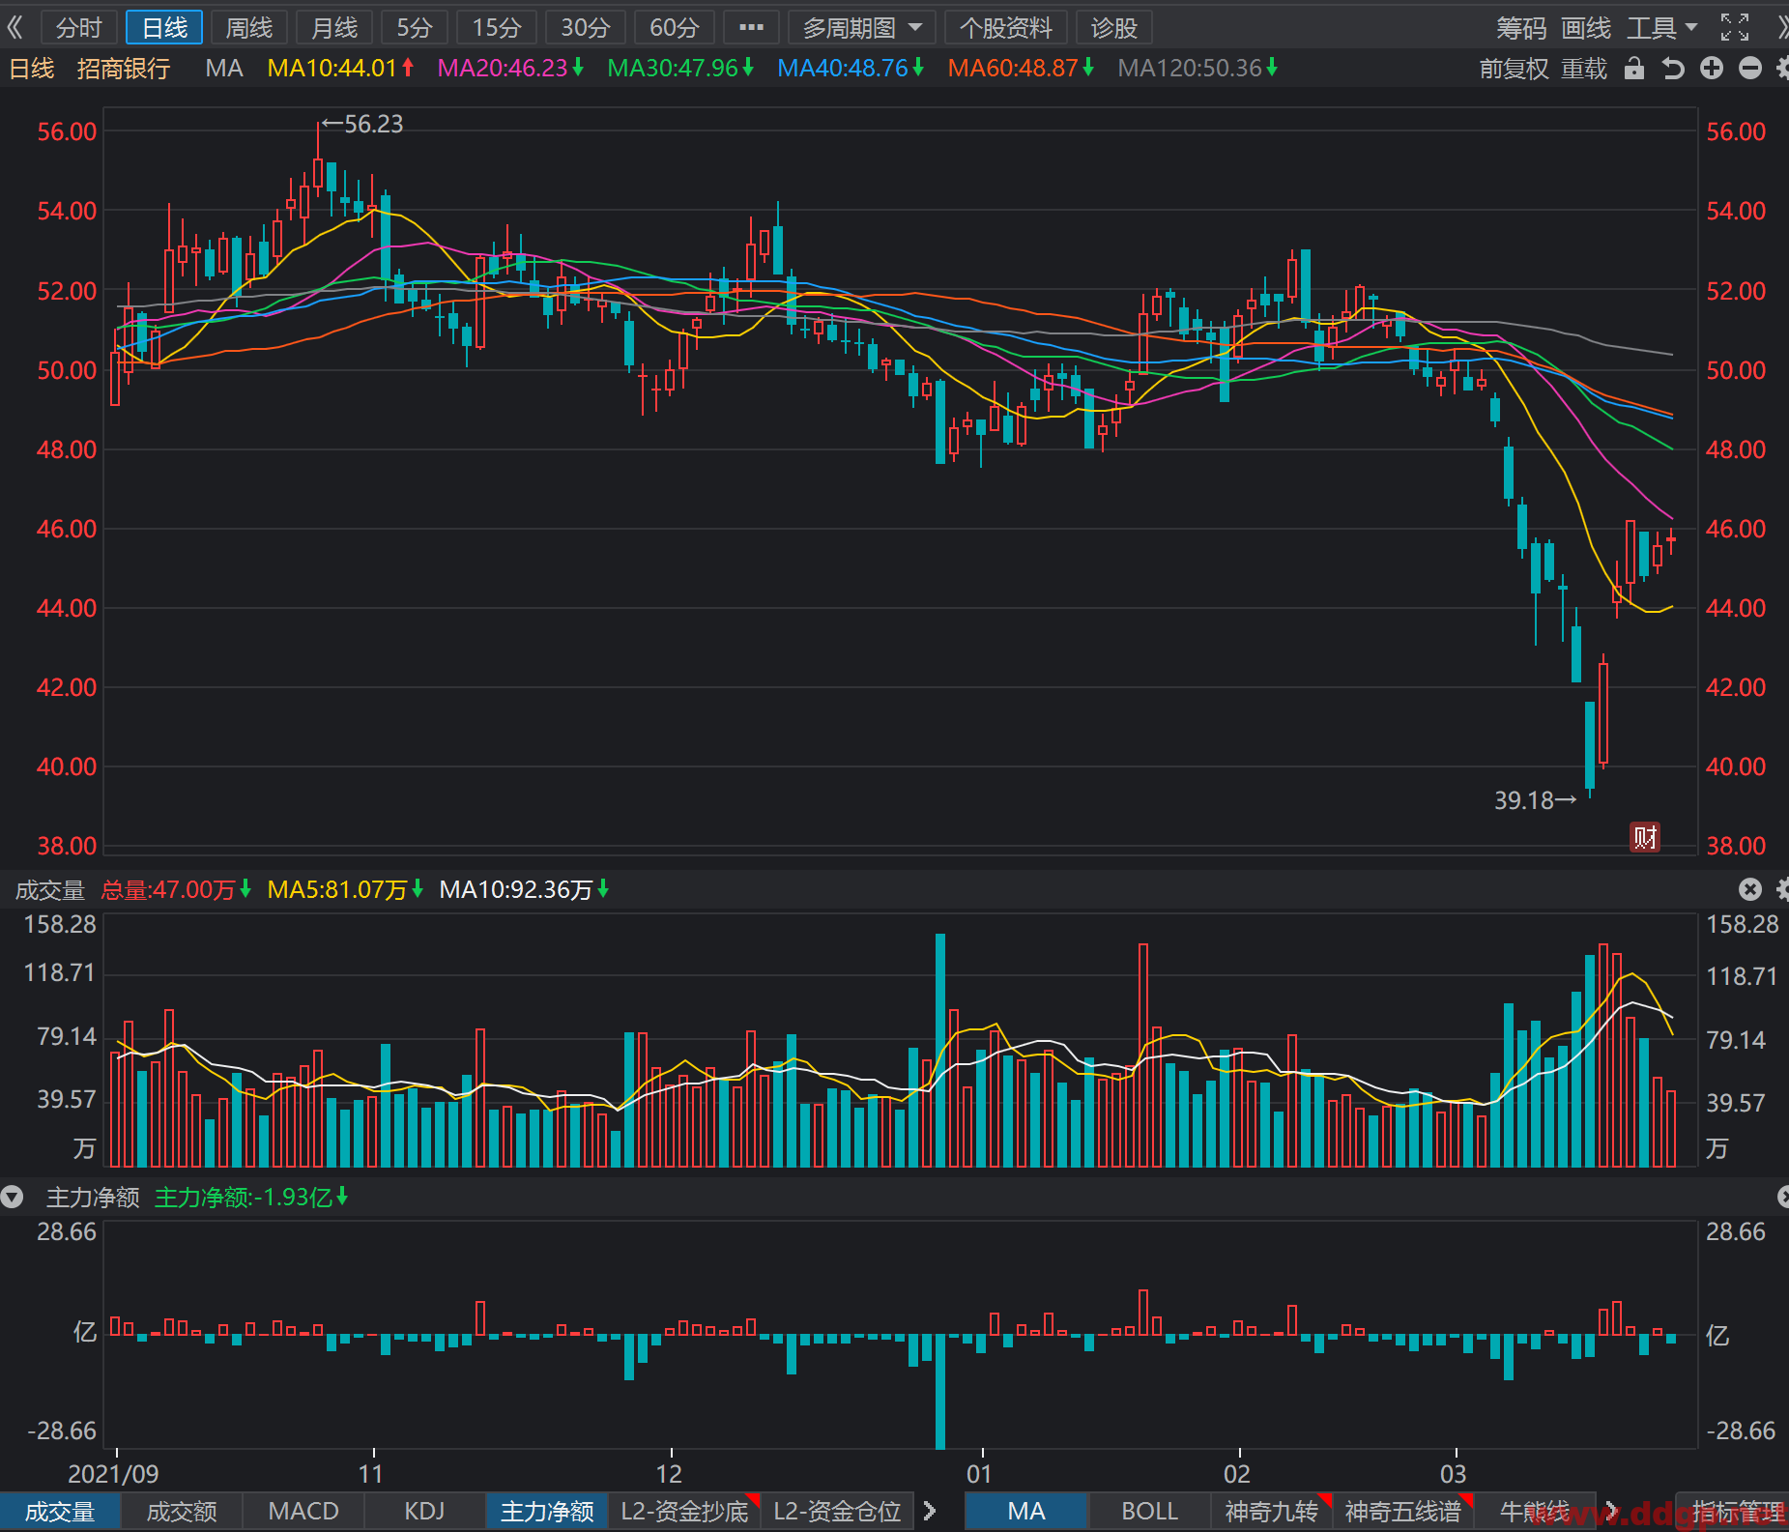Click the red 财 marker on chart
This screenshot has width=1789, height=1532.
point(1645,837)
